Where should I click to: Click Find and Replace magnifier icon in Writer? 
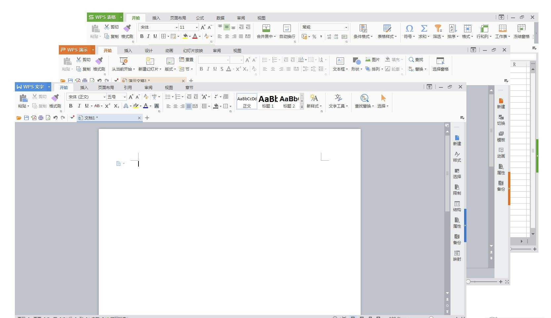click(x=364, y=98)
